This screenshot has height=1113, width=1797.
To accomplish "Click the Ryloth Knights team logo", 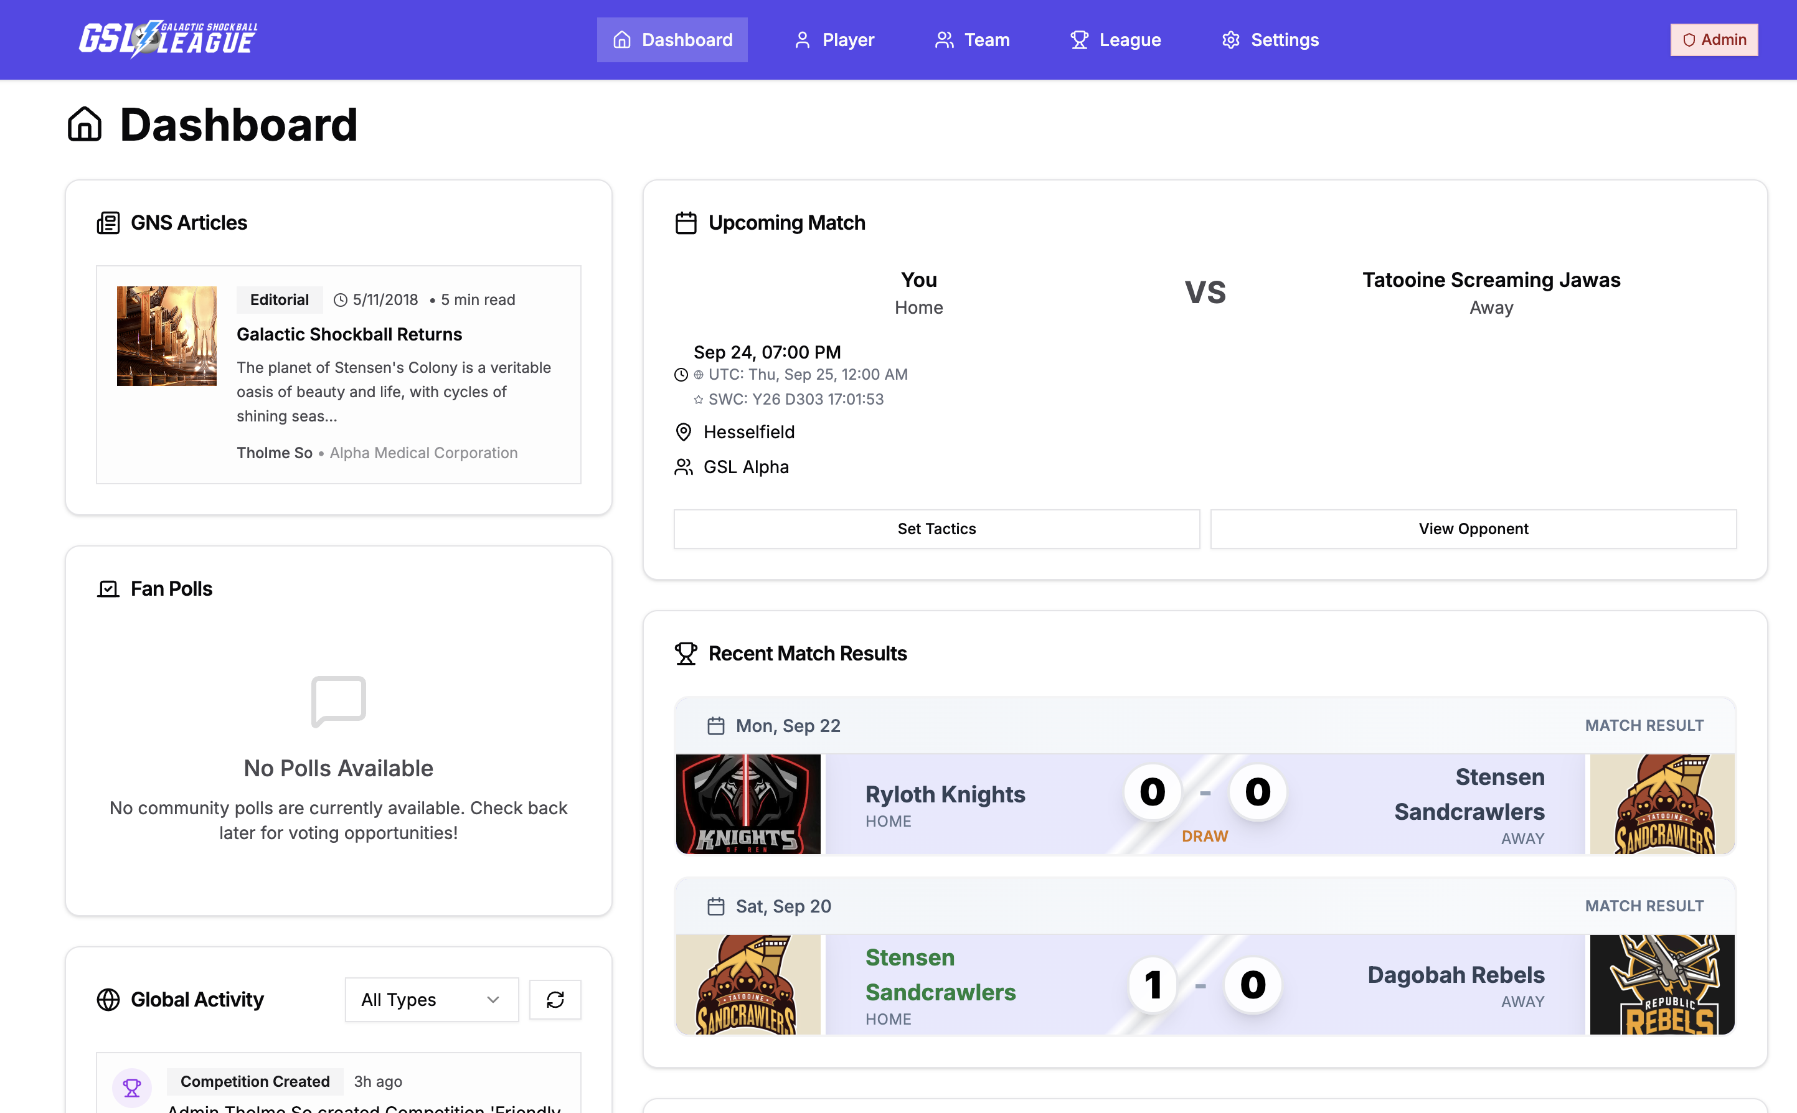I will point(748,804).
